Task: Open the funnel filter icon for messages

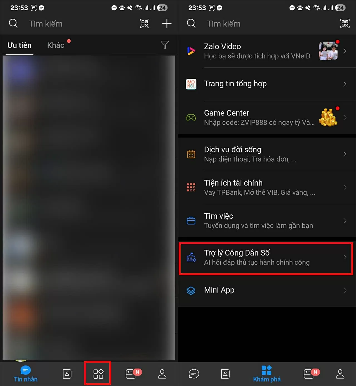Action: pos(165,45)
